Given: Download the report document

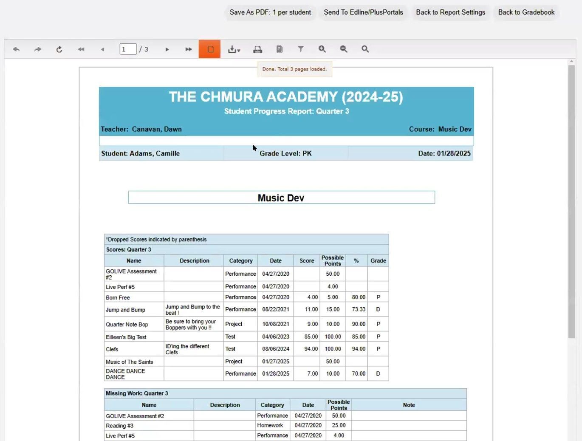Looking at the screenshot, I should (x=232, y=49).
